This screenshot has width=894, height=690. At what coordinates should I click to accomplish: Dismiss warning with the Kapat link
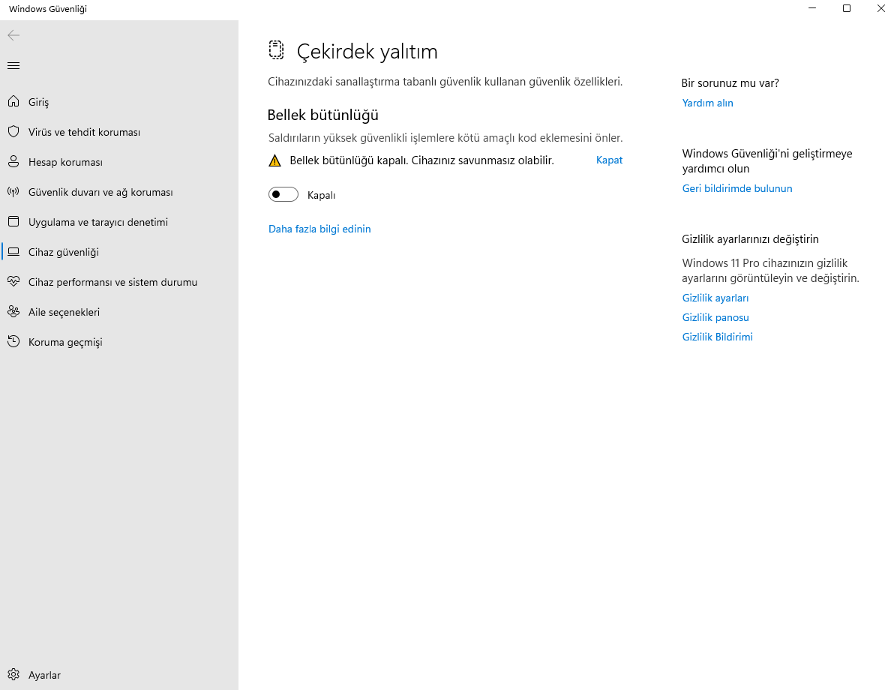(609, 160)
